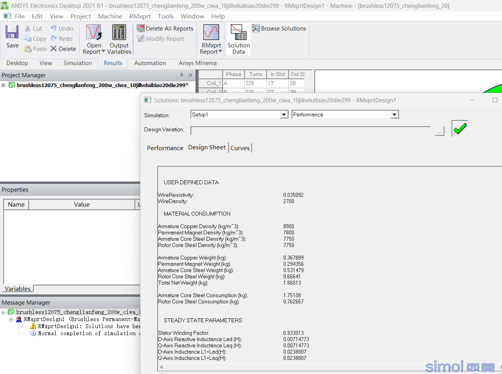Switch to the Ansys Minerva ribbon tab

pyautogui.click(x=198, y=63)
